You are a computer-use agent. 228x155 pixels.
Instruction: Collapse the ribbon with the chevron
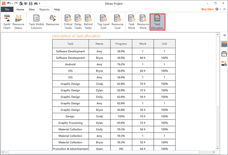tap(224, 9)
